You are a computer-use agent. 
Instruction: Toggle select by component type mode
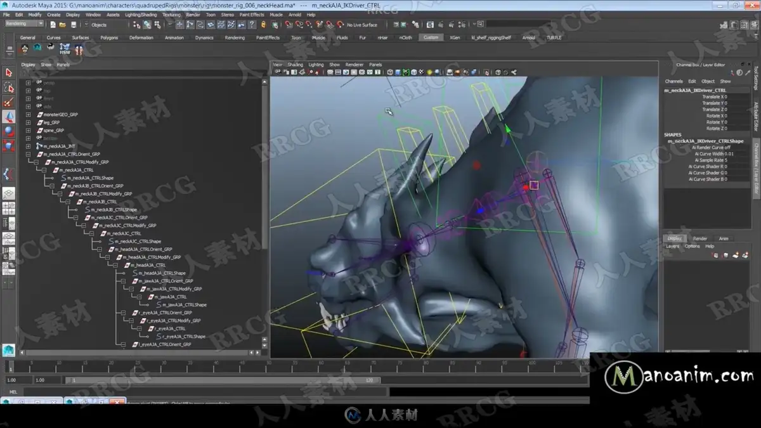[x=157, y=25]
